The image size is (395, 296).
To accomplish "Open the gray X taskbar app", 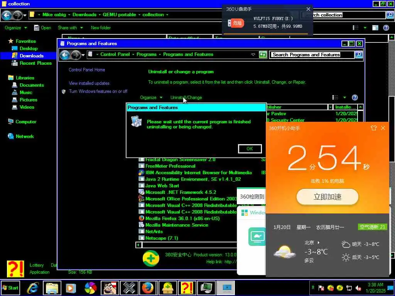I will click(129, 288).
